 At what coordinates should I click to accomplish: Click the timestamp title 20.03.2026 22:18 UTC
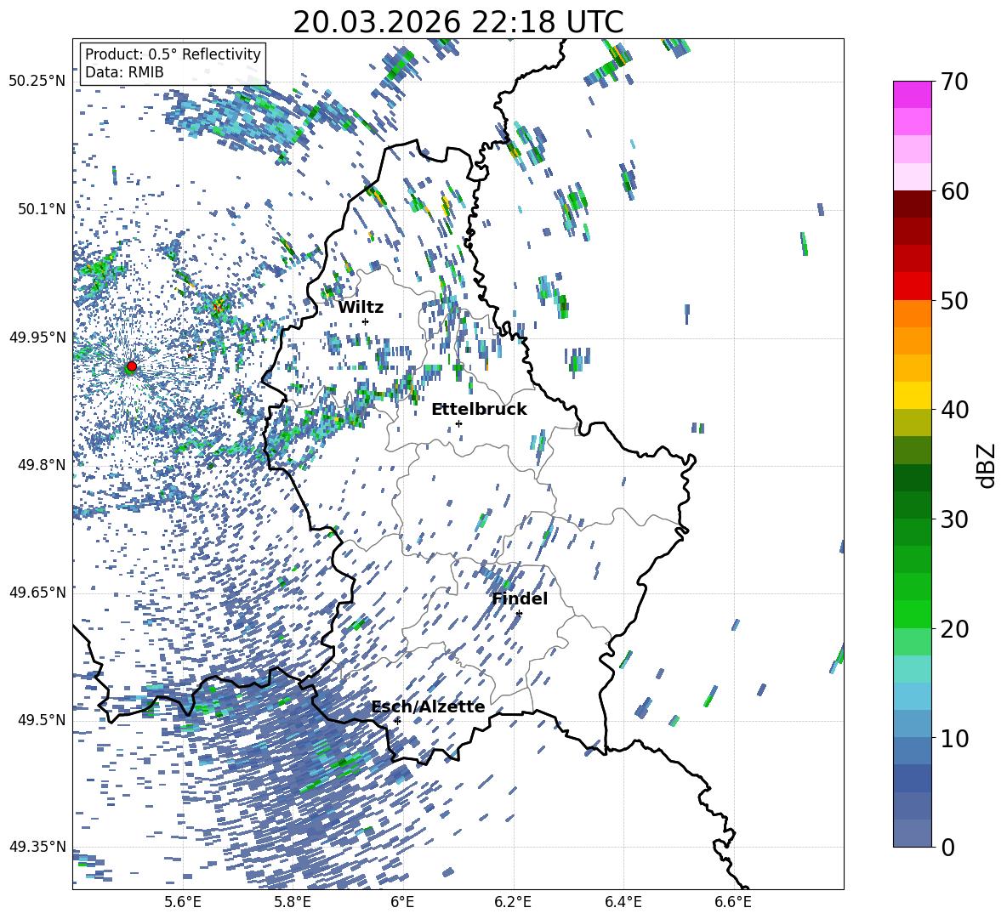[458, 22]
